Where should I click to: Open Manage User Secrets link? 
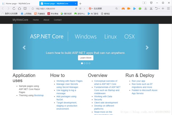67,86
